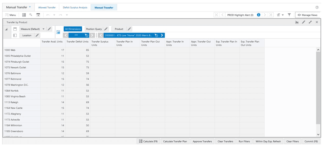Open the grid layout icon next to Menu
This screenshot has width=323, height=146.
[24, 15]
